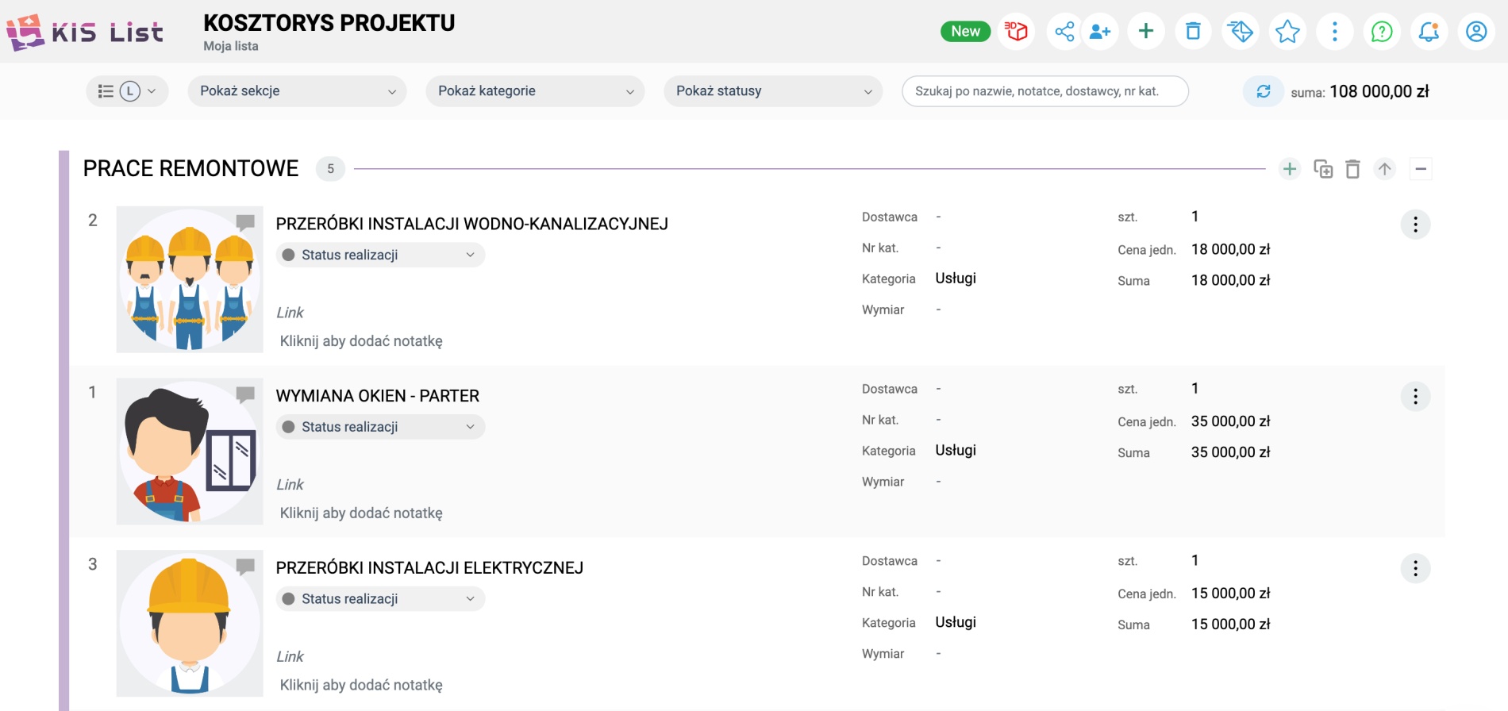Click the Kosztorys Projektu title
Screen dimensions: 1508x711
coord(329,23)
